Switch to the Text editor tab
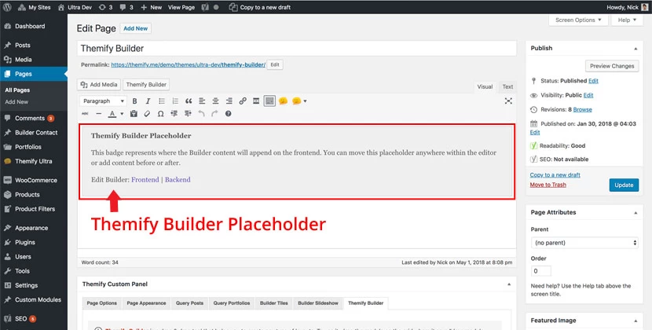Viewport: 652px width, 330px height. (507, 86)
